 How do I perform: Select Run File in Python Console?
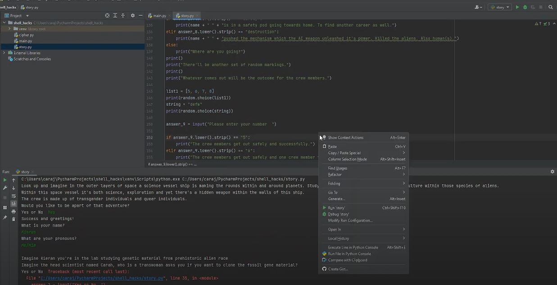(x=364, y=253)
